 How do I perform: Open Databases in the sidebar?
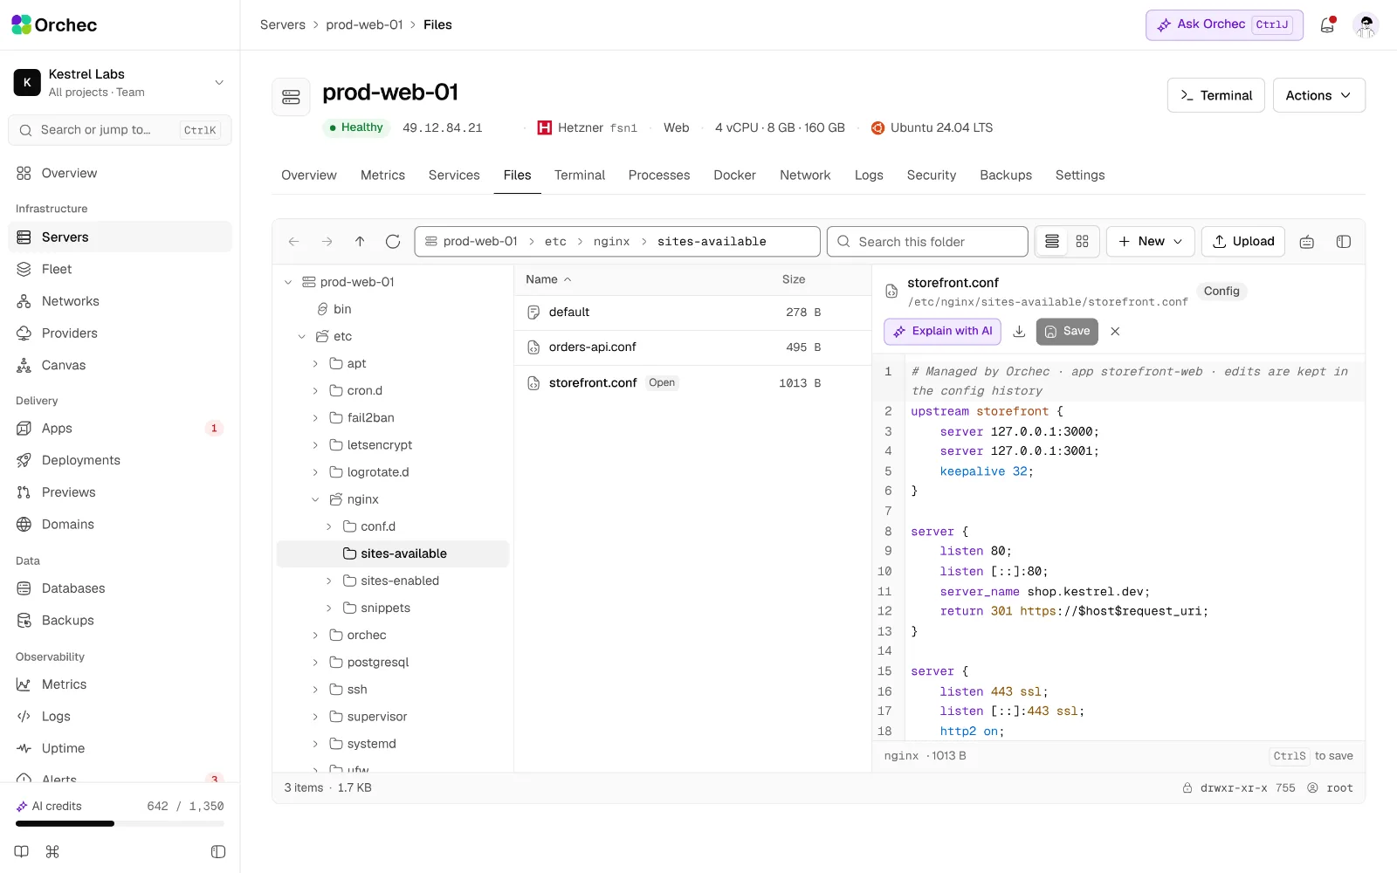tap(120, 588)
